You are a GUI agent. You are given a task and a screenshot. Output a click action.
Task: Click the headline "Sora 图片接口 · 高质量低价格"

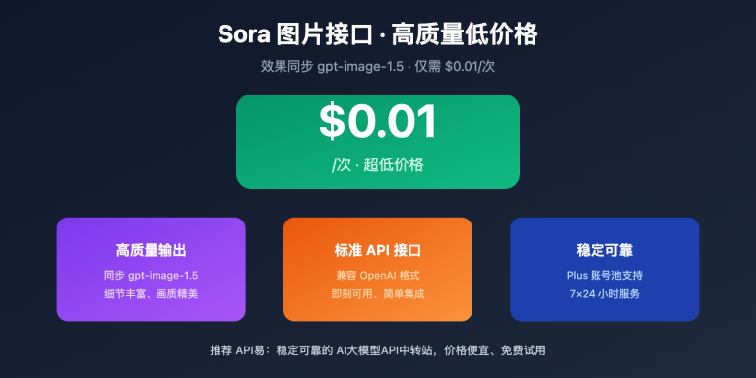tap(378, 34)
